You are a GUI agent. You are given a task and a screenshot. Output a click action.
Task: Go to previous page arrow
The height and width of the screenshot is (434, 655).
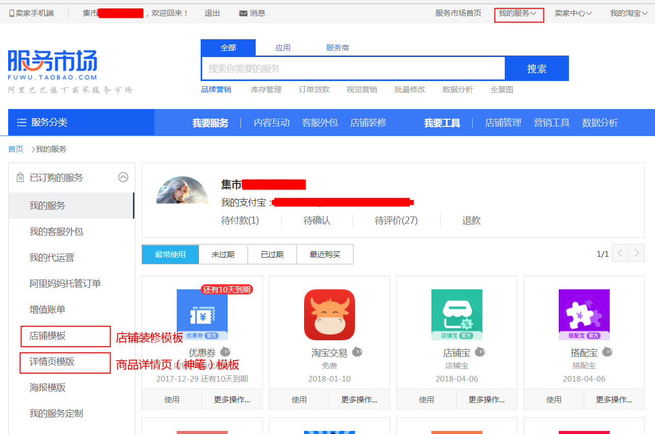coord(620,253)
